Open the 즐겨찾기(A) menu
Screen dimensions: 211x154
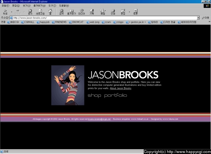40,6
